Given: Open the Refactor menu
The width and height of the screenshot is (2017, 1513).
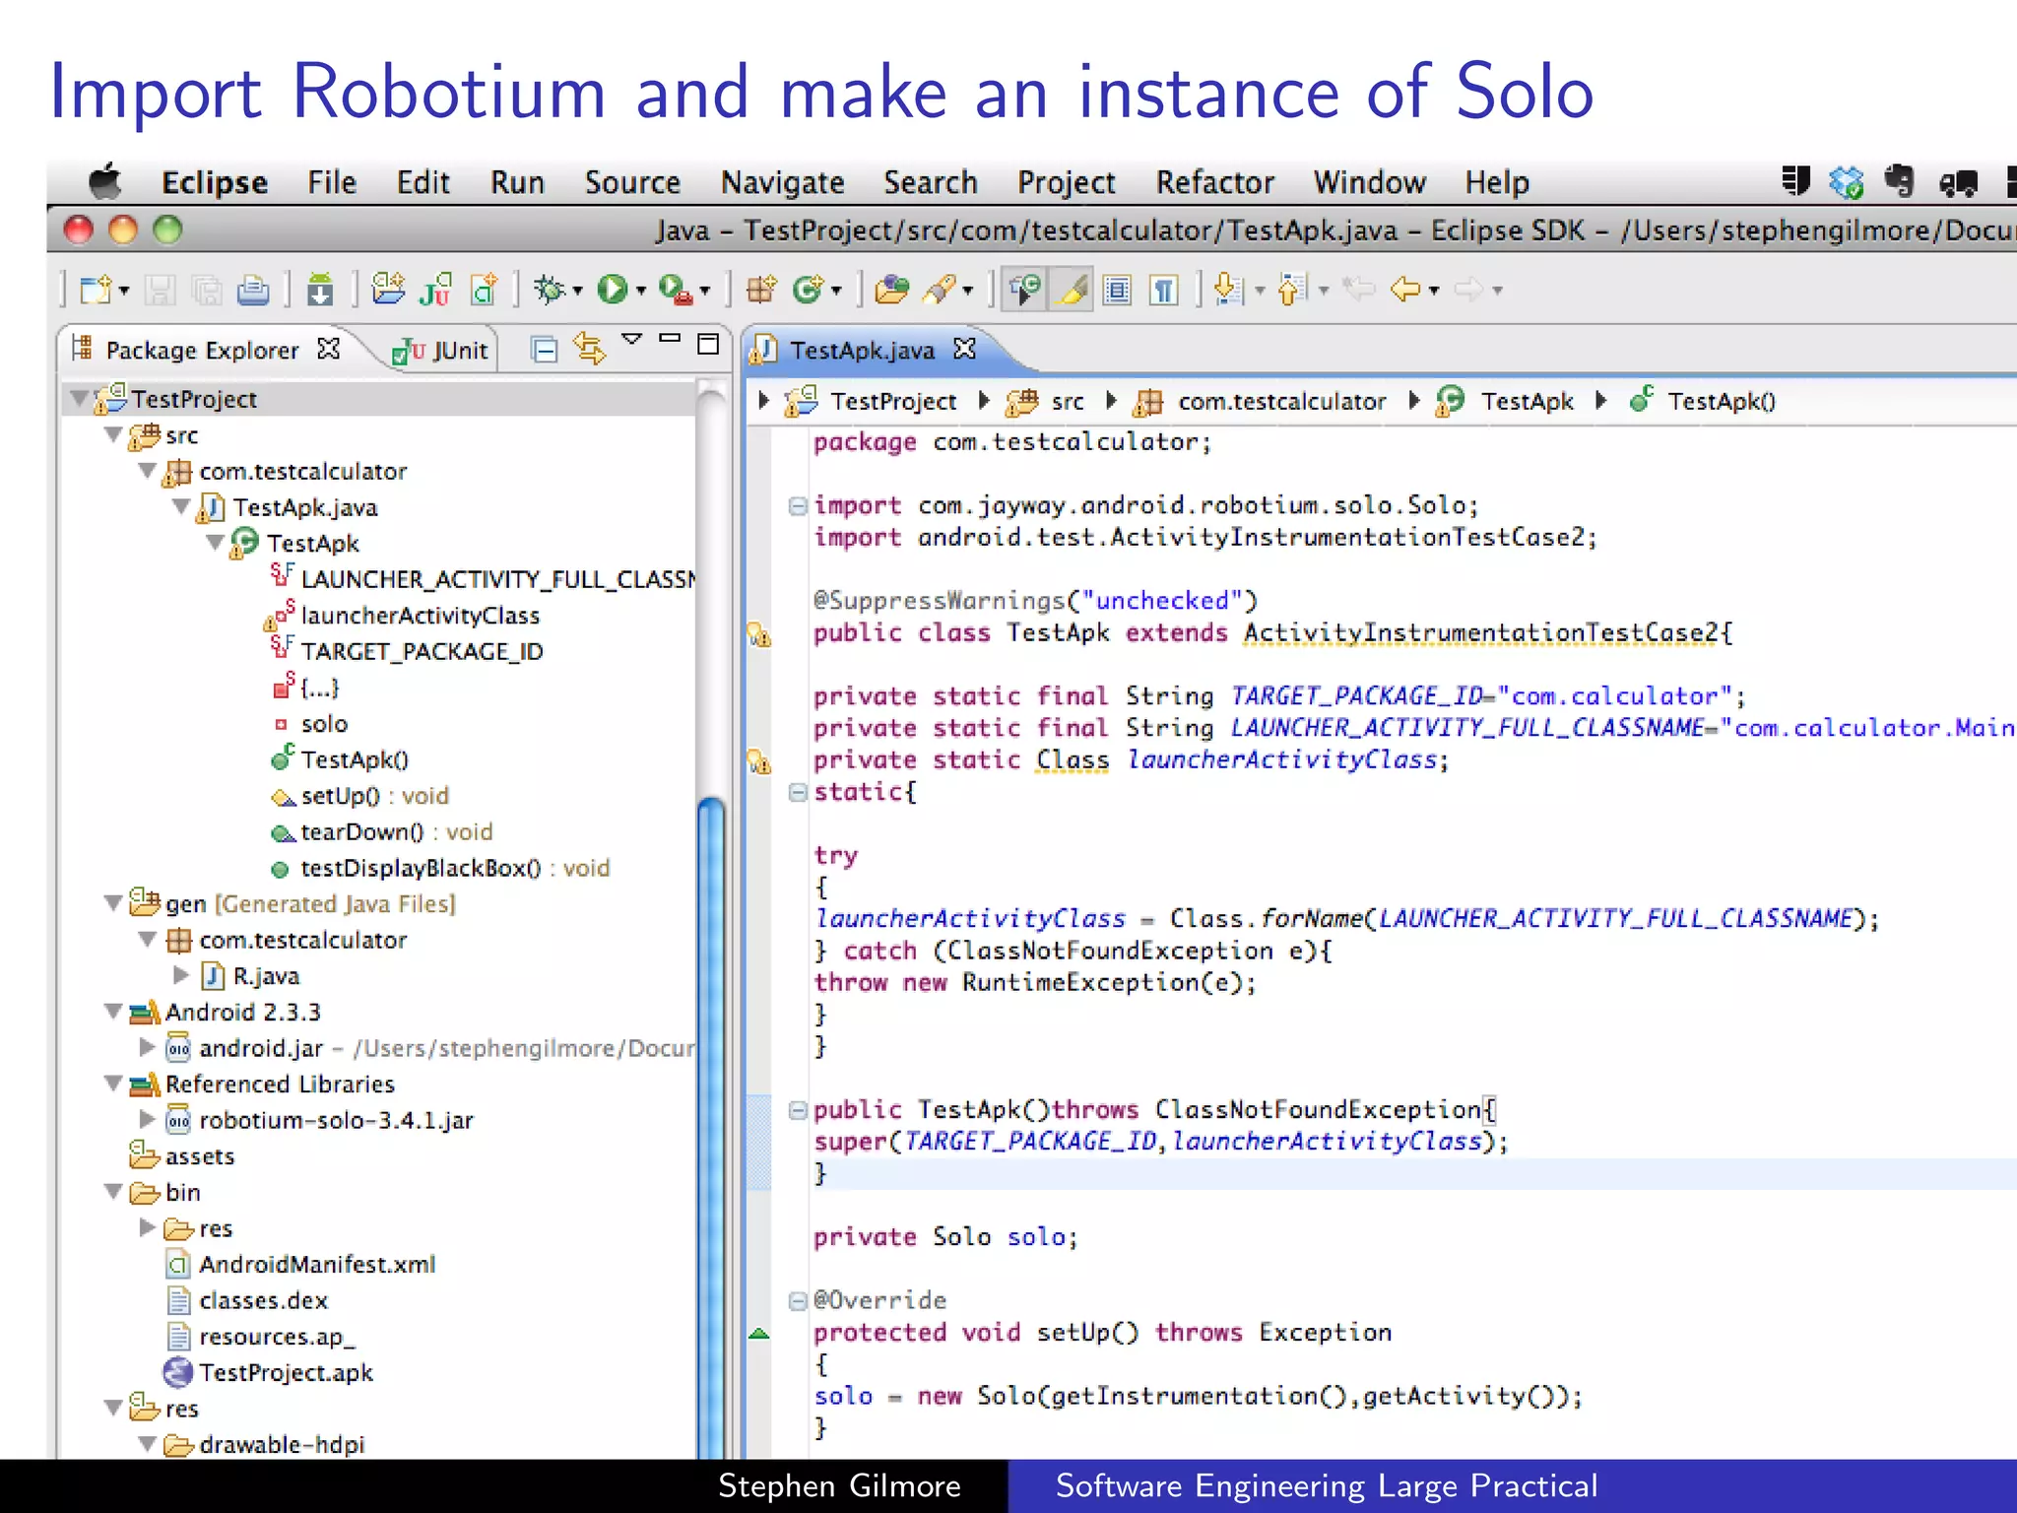Looking at the screenshot, I should point(1215,182).
